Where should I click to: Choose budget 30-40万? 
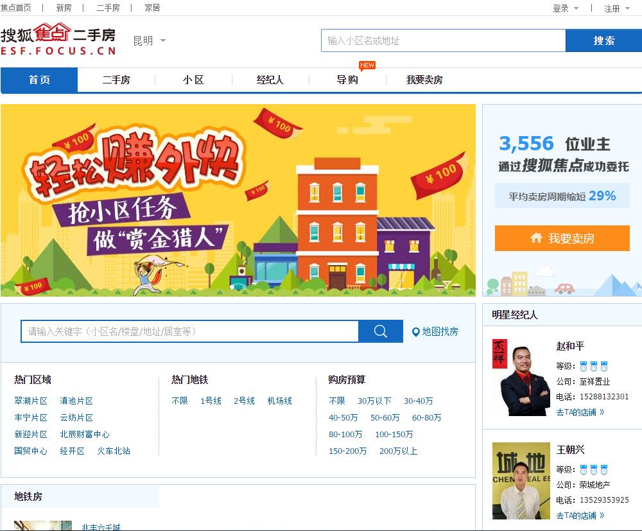click(x=418, y=401)
